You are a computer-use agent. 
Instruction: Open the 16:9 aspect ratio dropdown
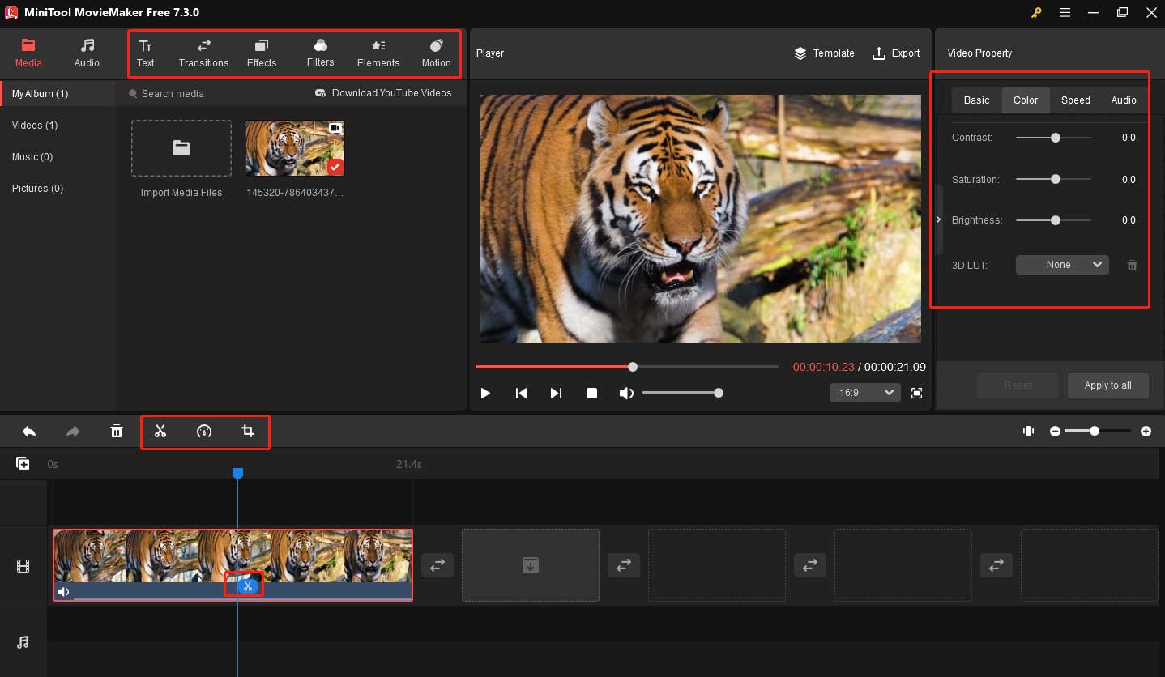click(x=865, y=393)
